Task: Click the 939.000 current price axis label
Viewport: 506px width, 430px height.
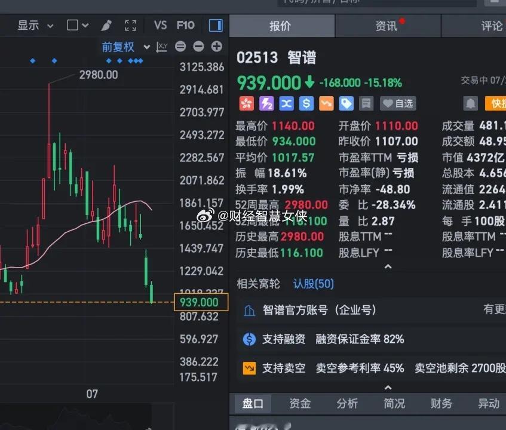Action: [x=201, y=302]
